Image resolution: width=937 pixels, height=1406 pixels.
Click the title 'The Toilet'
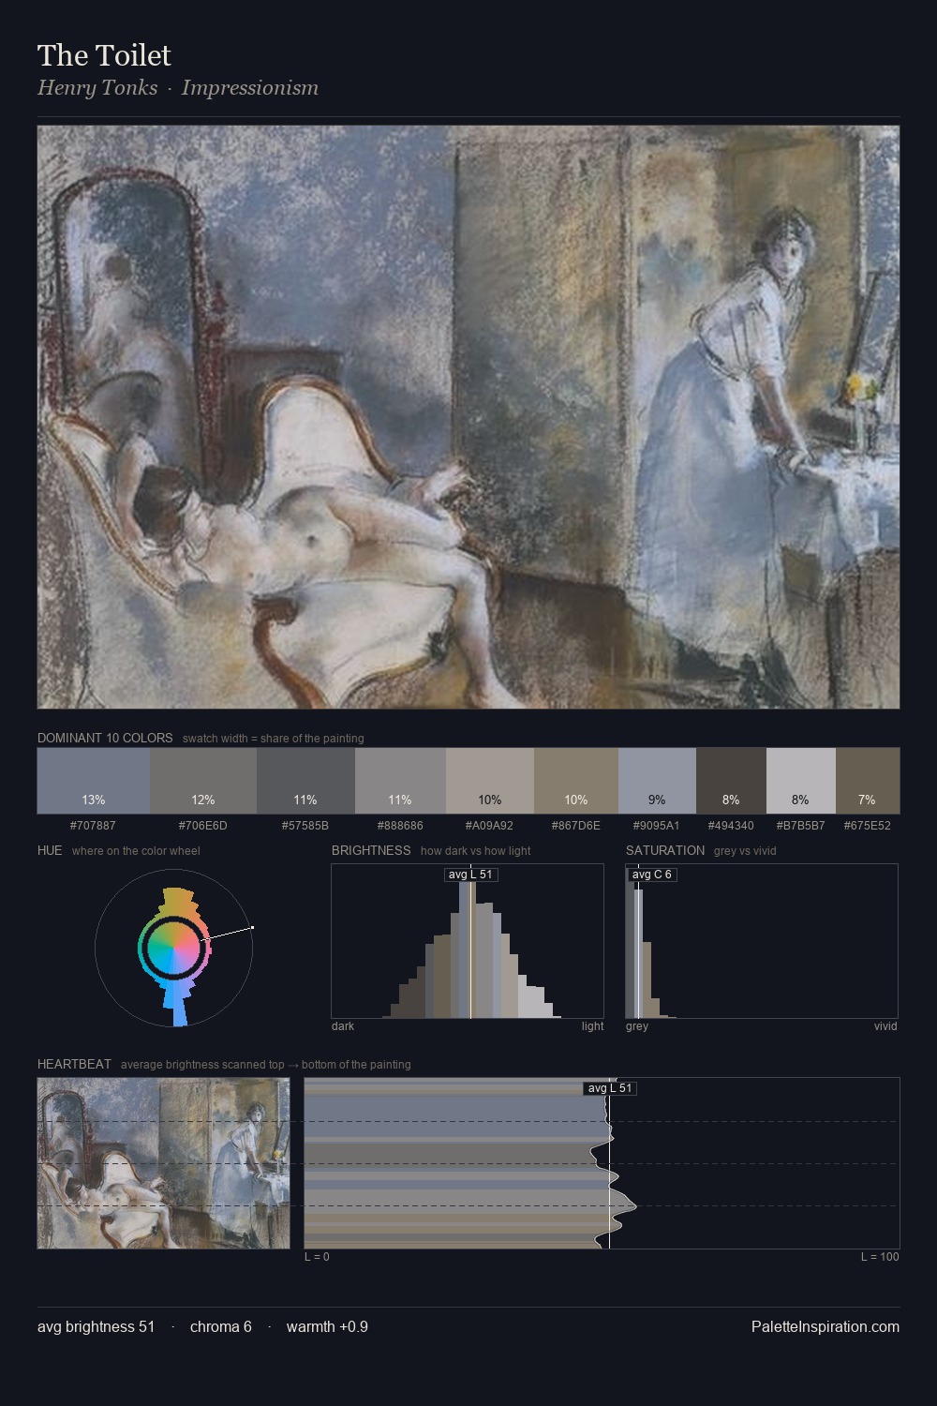click(104, 55)
